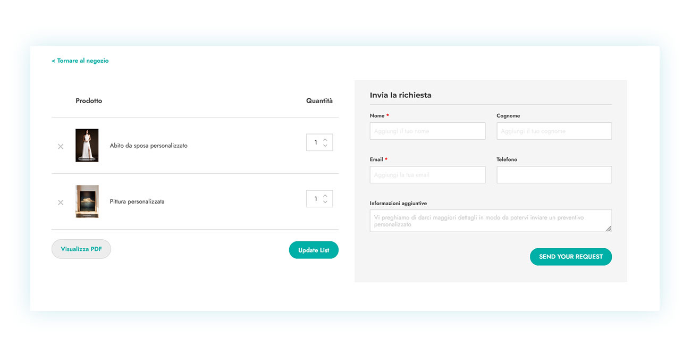Remove Abito da sposa personalizzato from list
The image size is (691, 362).
click(61, 146)
